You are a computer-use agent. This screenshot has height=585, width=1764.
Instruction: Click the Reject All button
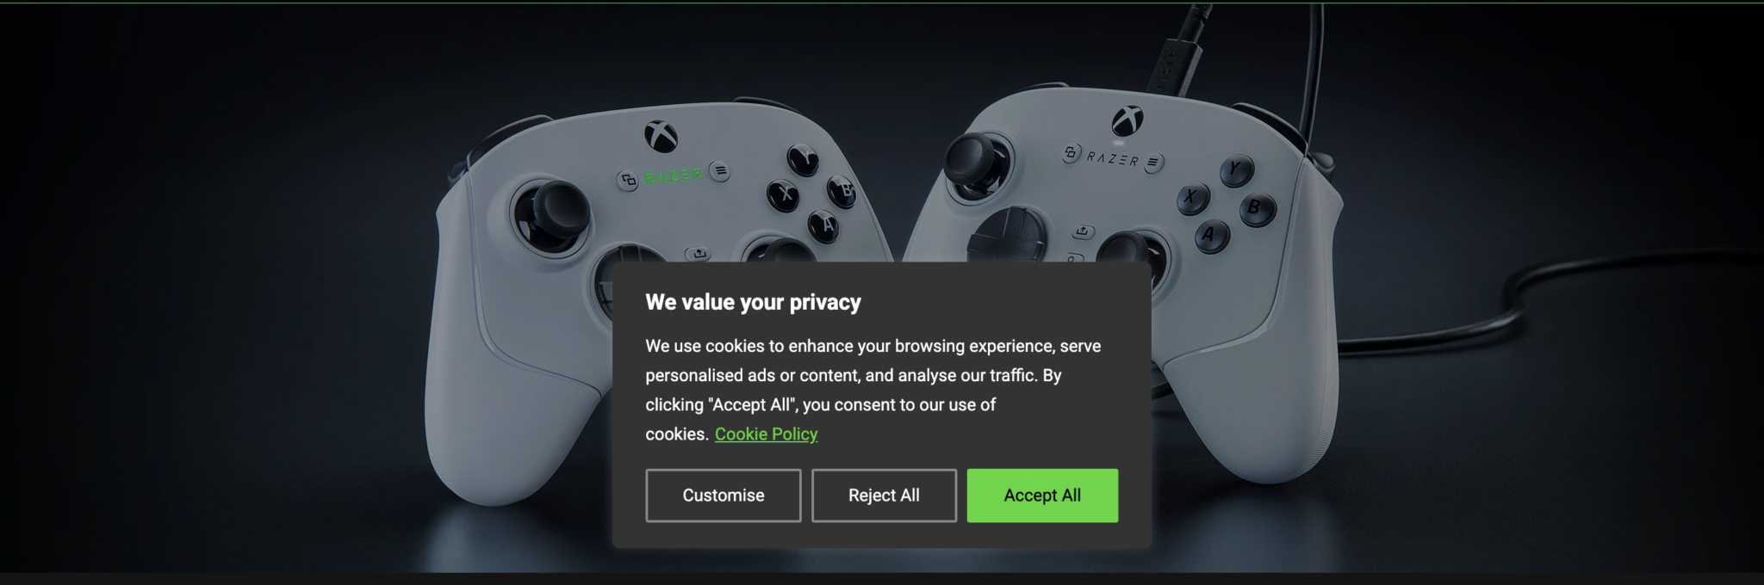[x=884, y=496]
